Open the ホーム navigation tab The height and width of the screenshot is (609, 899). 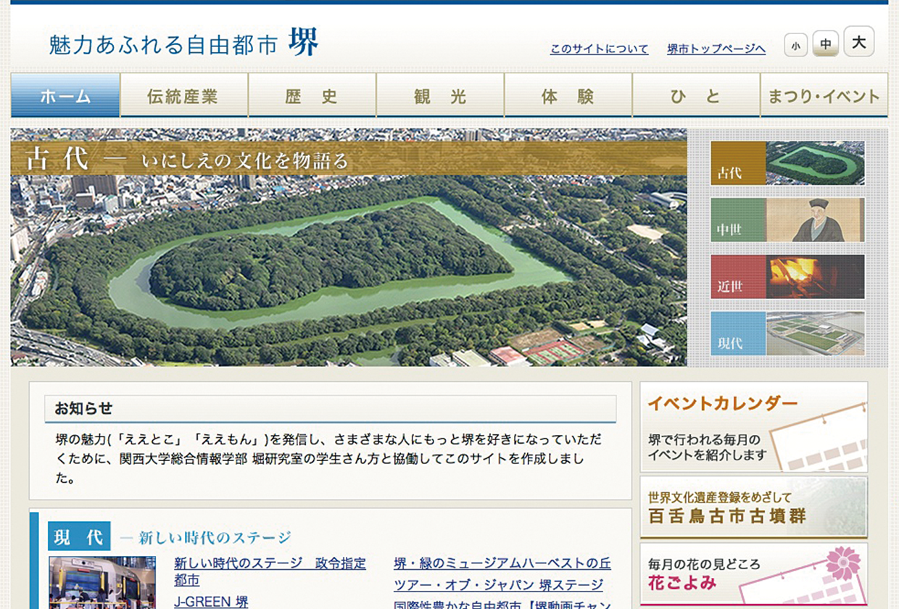click(x=65, y=96)
